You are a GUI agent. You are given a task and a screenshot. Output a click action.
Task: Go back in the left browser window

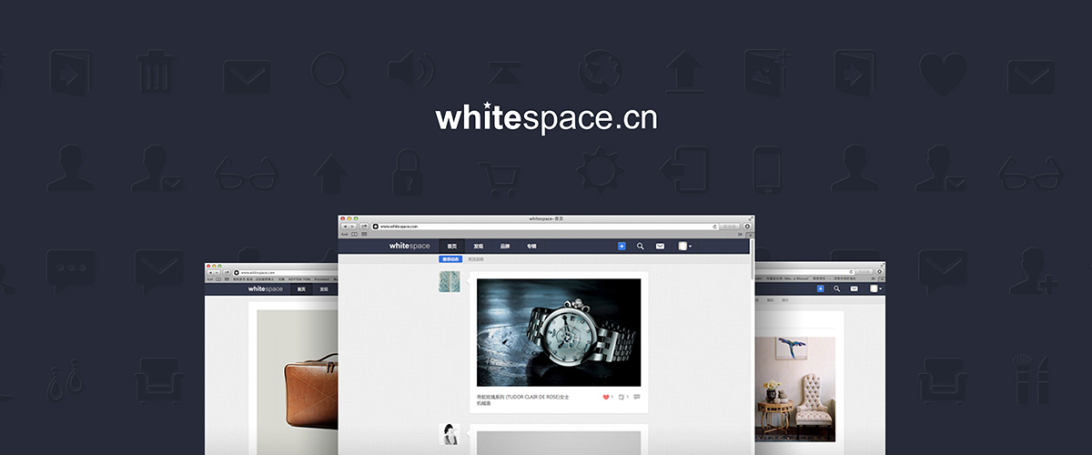(211, 272)
